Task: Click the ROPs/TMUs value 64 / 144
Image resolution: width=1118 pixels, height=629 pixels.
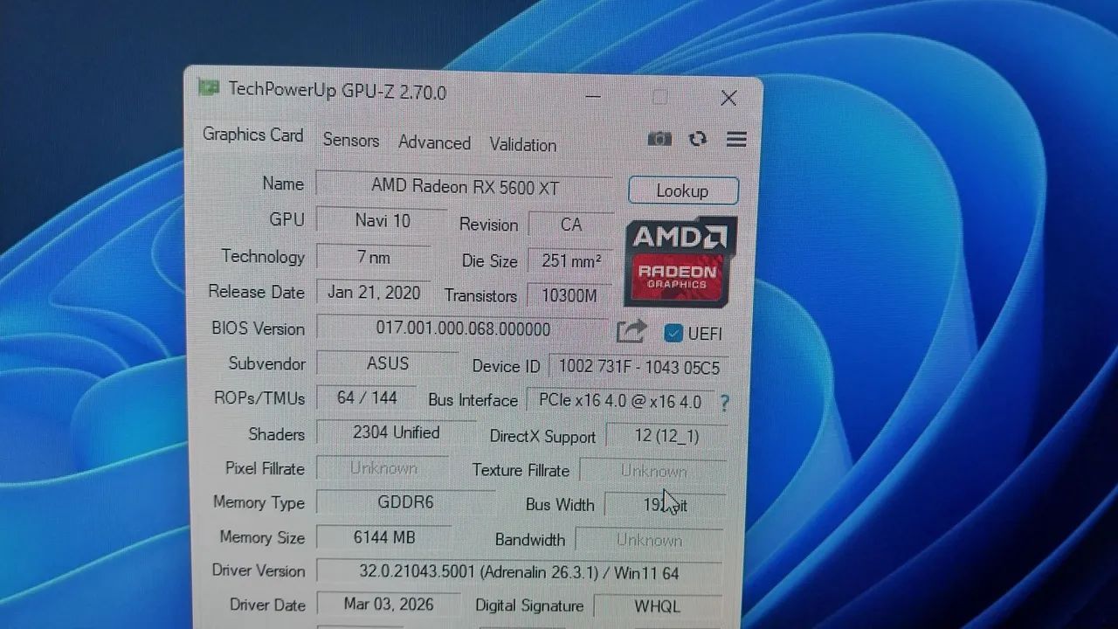Action: [366, 397]
